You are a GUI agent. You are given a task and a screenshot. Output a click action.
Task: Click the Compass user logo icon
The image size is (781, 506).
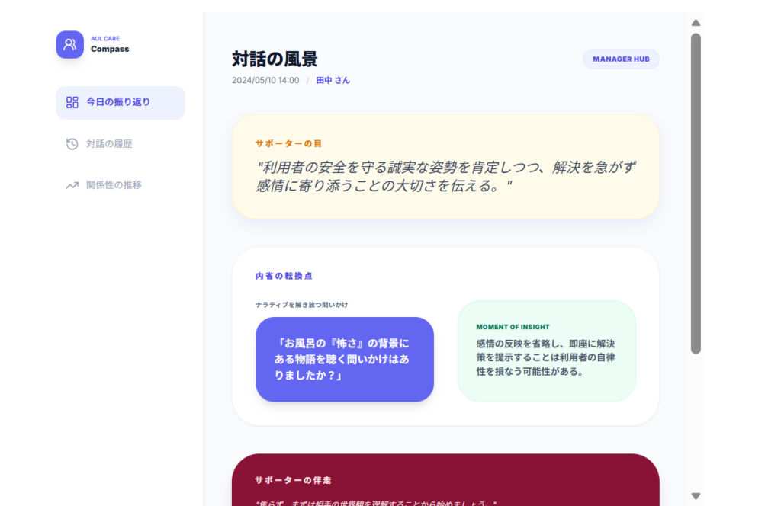[69, 44]
